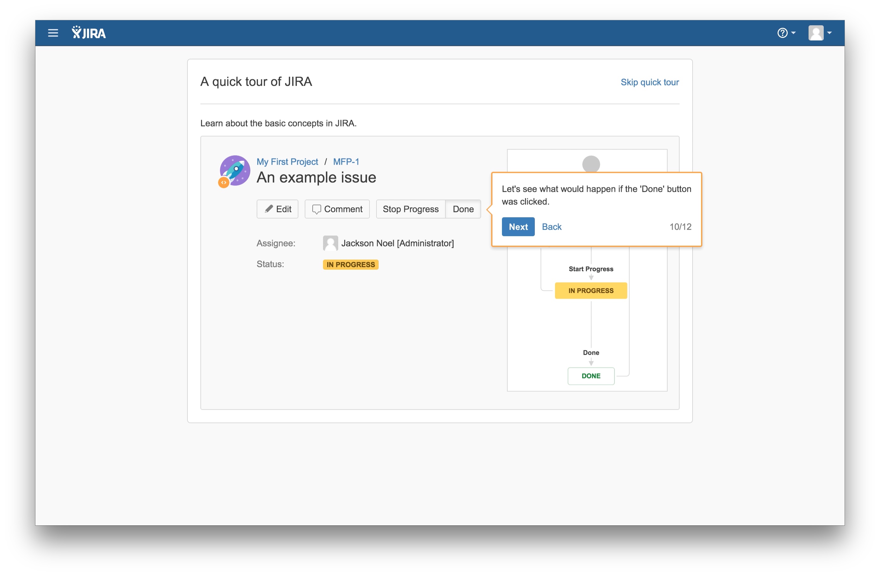The width and height of the screenshot is (880, 576).
Task: Click the Edit button with pencil
Action: [277, 209]
